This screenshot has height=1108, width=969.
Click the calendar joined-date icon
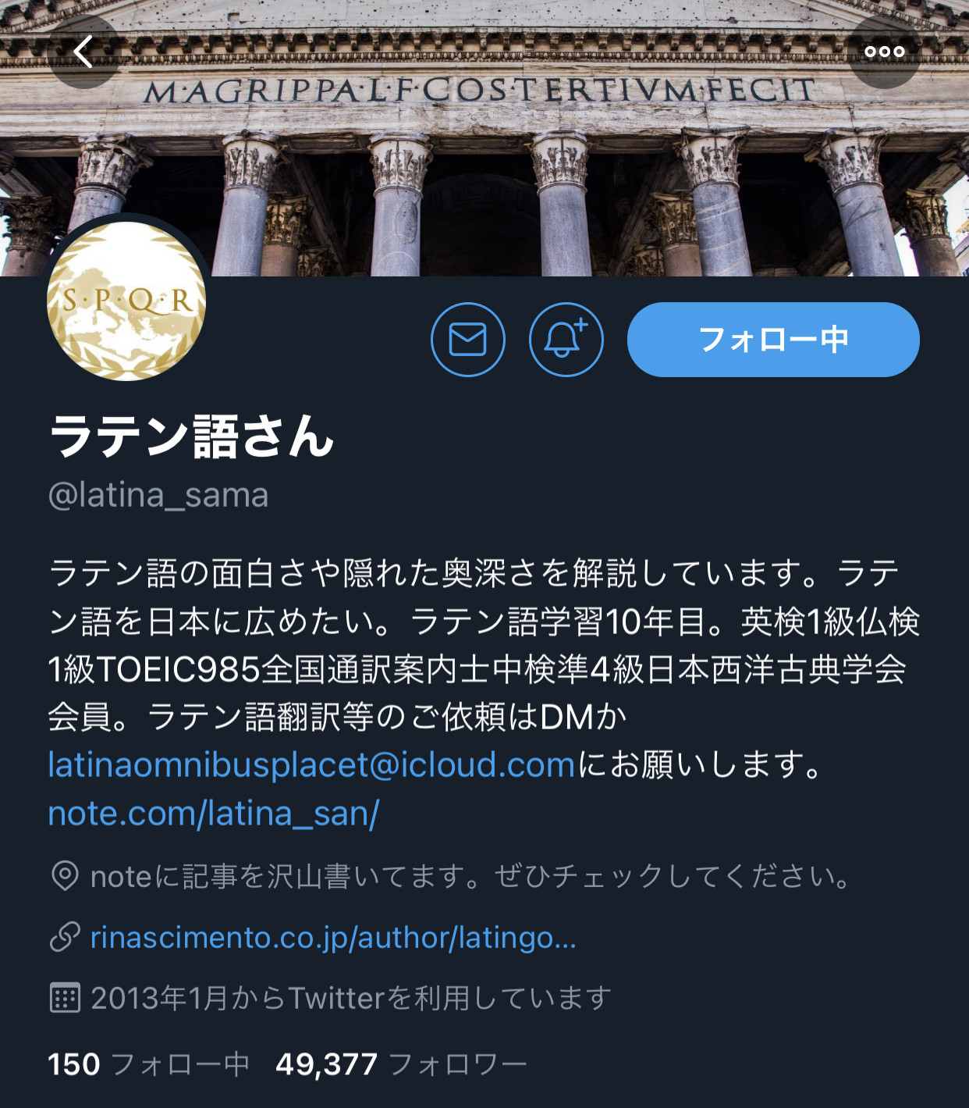pyautogui.click(x=65, y=998)
